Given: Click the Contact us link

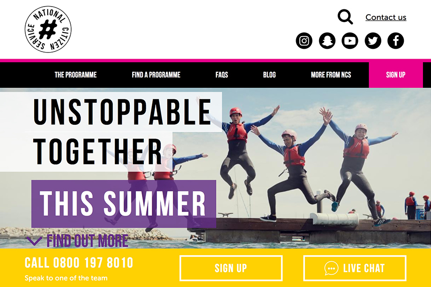Looking at the screenshot, I should pos(386,17).
